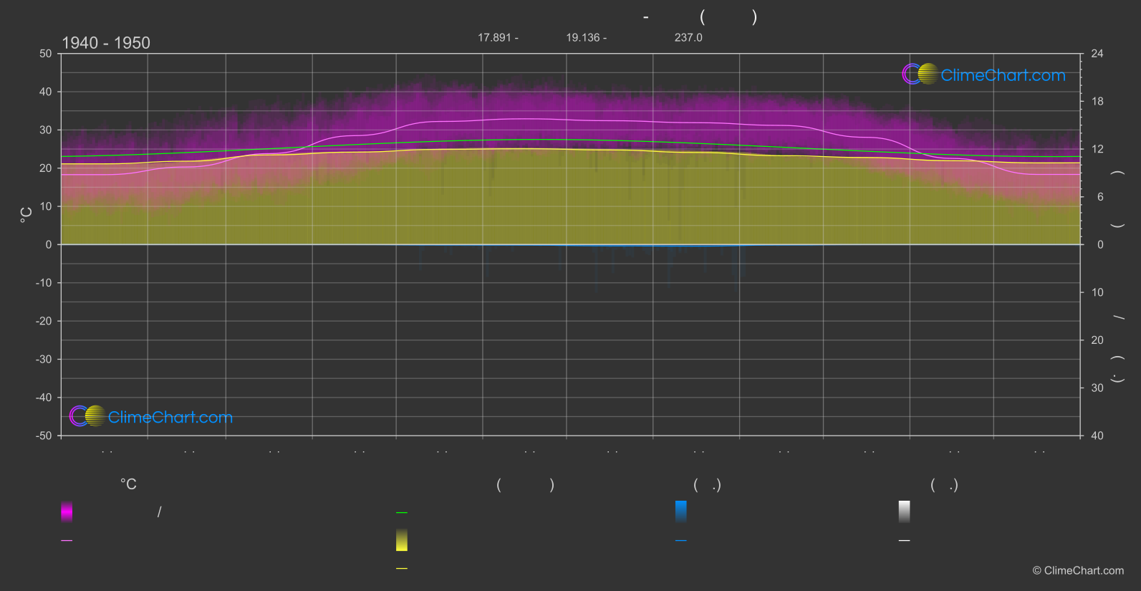Click the 17.891 value in the header

(x=494, y=37)
